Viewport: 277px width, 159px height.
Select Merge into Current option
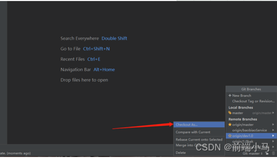(199, 145)
